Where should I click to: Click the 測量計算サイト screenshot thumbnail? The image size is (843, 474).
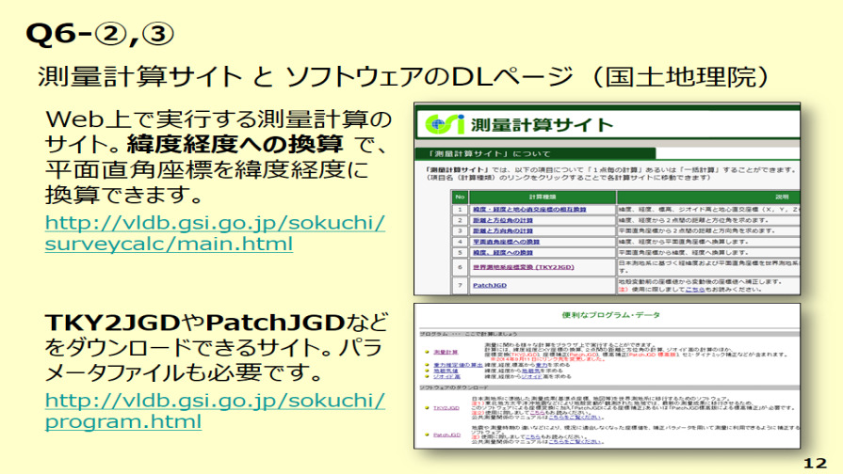608,199
